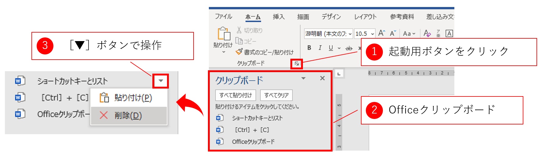Select the Format Painter (書式のコピー/貼り付け) brush

pyautogui.click(x=239, y=52)
